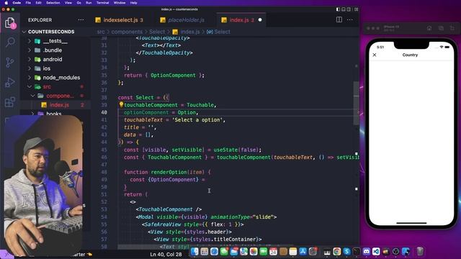The width and height of the screenshot is (461, 259).
Task: Open the Run and Debug view
Action: pos(10,83)
